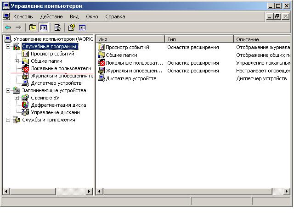Viewport: 294px width, 220px height.
Task: Select Управление дисками in the tree
Action: pos(55,112)
